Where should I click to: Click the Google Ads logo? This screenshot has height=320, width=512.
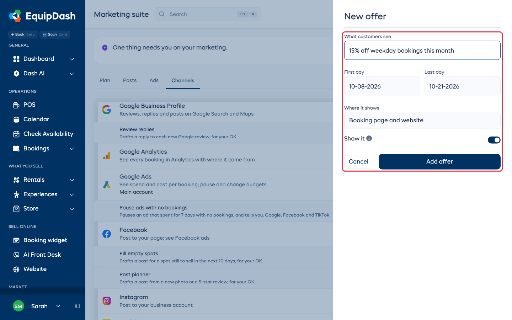pyautogui.click(x=107, y=185)
